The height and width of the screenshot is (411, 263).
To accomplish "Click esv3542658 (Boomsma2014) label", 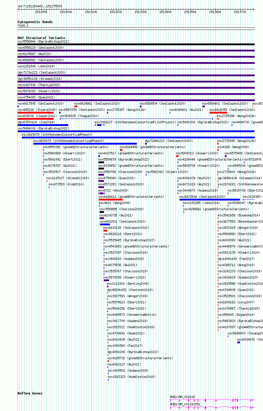I will click(239, 216).
